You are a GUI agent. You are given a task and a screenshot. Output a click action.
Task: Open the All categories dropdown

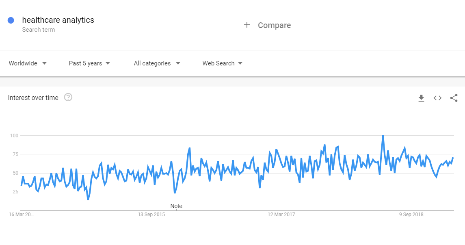tap(157, 63)
